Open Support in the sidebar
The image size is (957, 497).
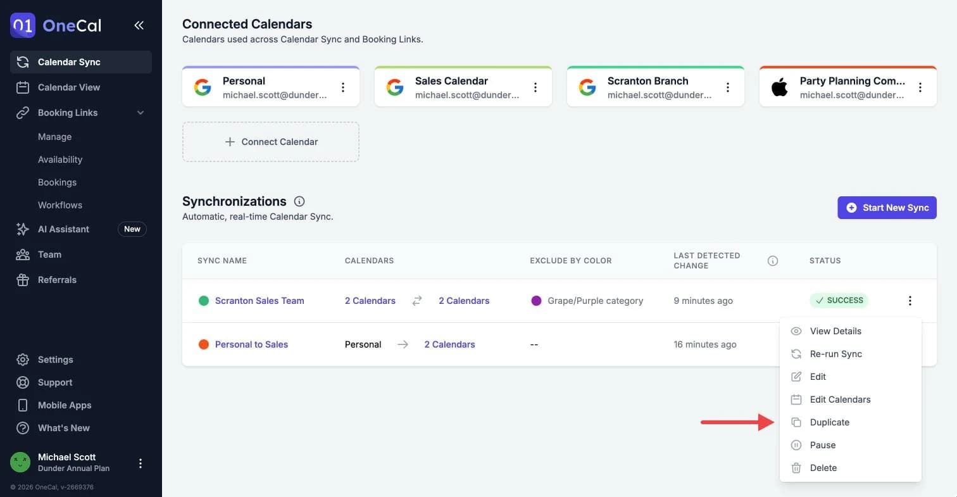pos(81,382)
